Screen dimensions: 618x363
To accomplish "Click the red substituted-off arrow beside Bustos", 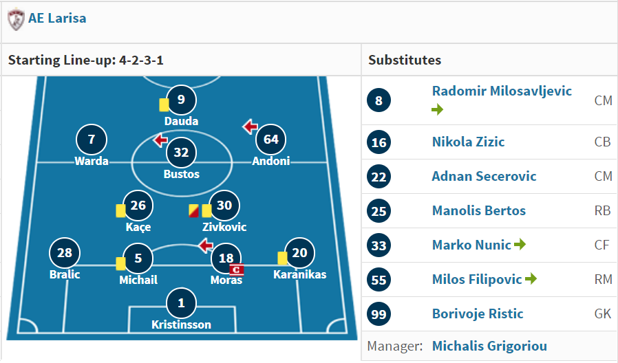I will tap(160, 140).
